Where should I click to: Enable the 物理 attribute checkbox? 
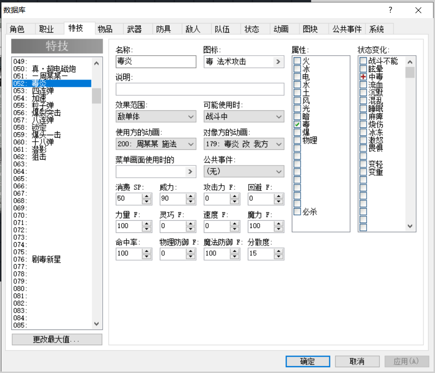click(297, 140)
